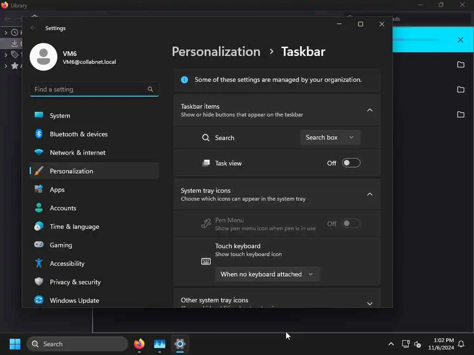474x355 pixels.
Task: Click the search magnifier in Find a setting
Action: click(150, 89)
